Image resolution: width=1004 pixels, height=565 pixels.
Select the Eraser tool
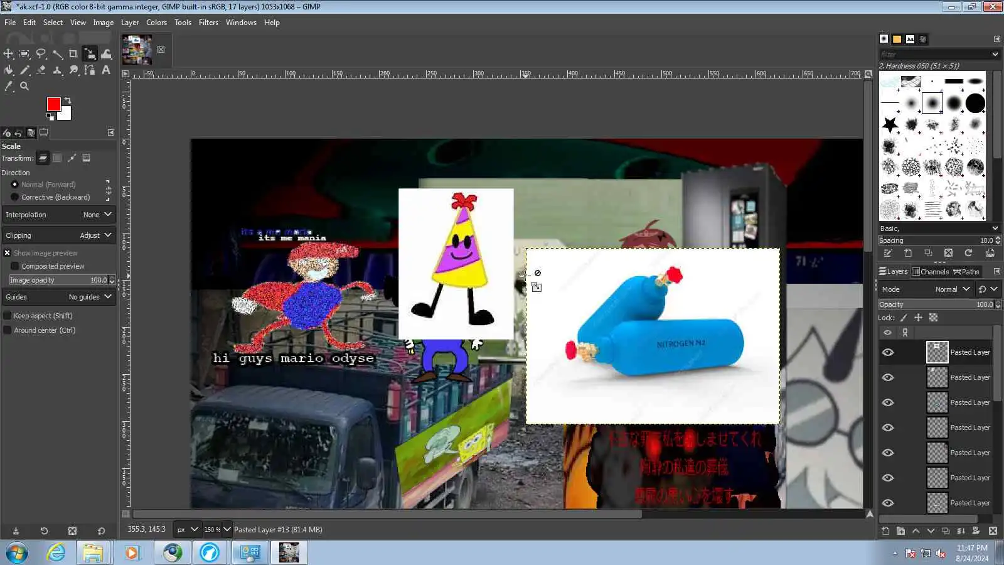pos(41,70)
